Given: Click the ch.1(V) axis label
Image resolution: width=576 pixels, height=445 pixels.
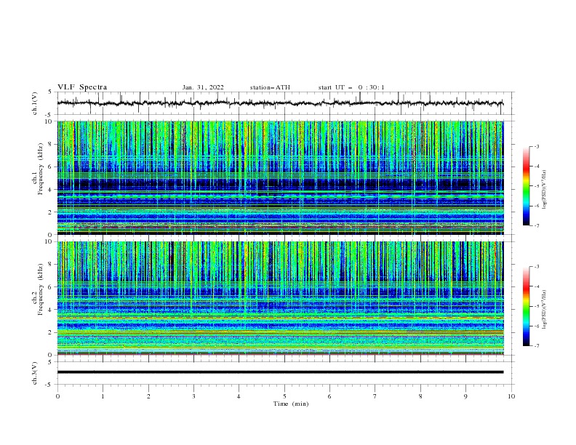Looking at the screenshot, I should click(35, 103).
